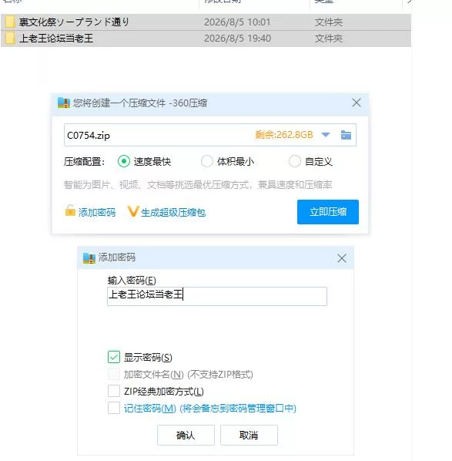This screenshot has width=452, height=461.
Task: Focus the 输入密码 text field
Action: coord(216,296)
